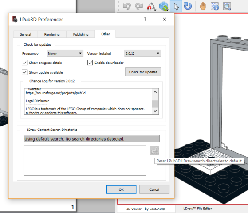Click the rotate view icon
Screen dimensions: 248x213
click(x=215, y=6)
